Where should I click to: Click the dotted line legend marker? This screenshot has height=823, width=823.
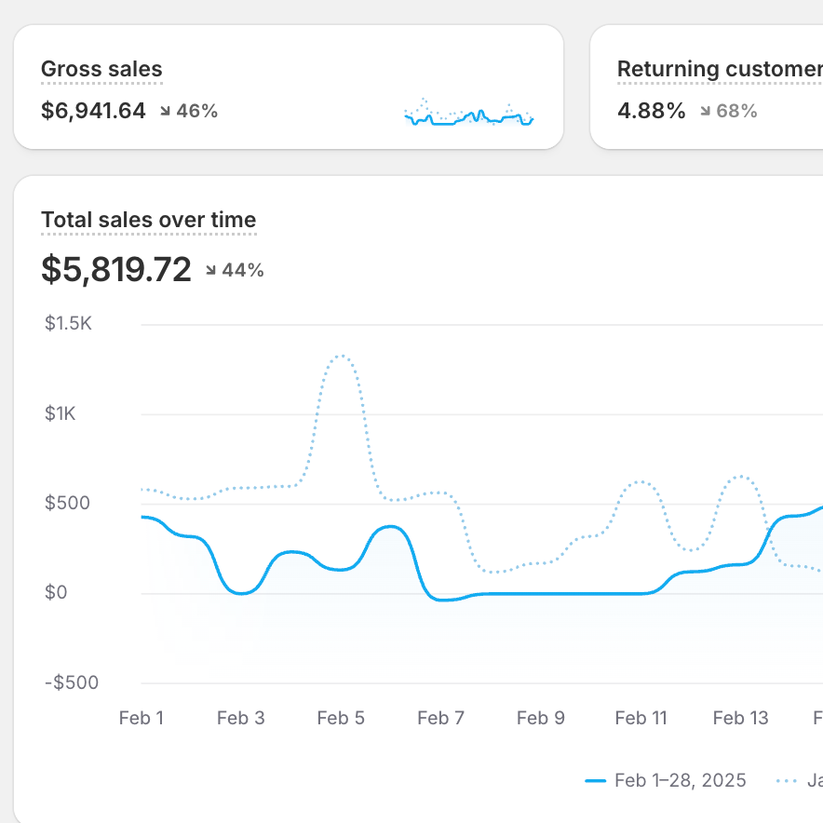[x=787, y=781]
